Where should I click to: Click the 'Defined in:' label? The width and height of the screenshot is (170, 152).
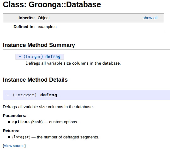pos(24,27)
